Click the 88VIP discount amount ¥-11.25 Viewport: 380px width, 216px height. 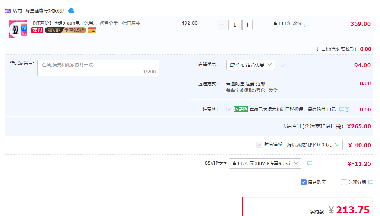[x=359, y=164]
